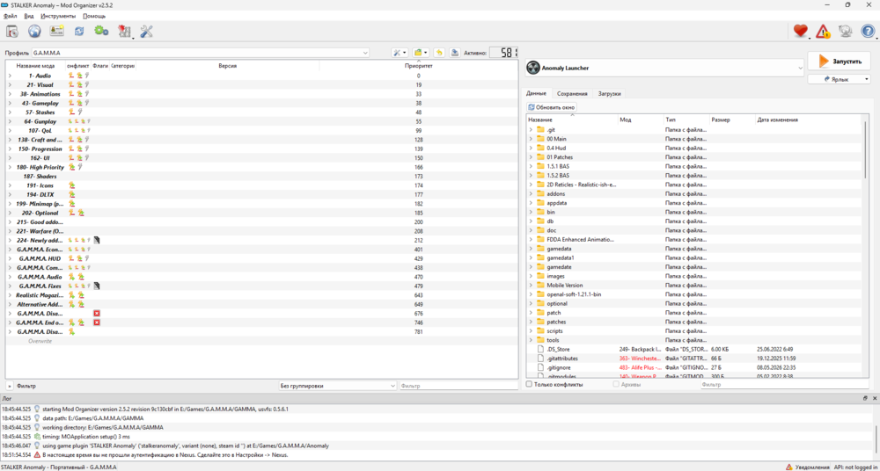Image resolution: width=880 pixels, height=471 pixels.
Task: Click the install mod from archive icon
Action: tap(12, 32)
